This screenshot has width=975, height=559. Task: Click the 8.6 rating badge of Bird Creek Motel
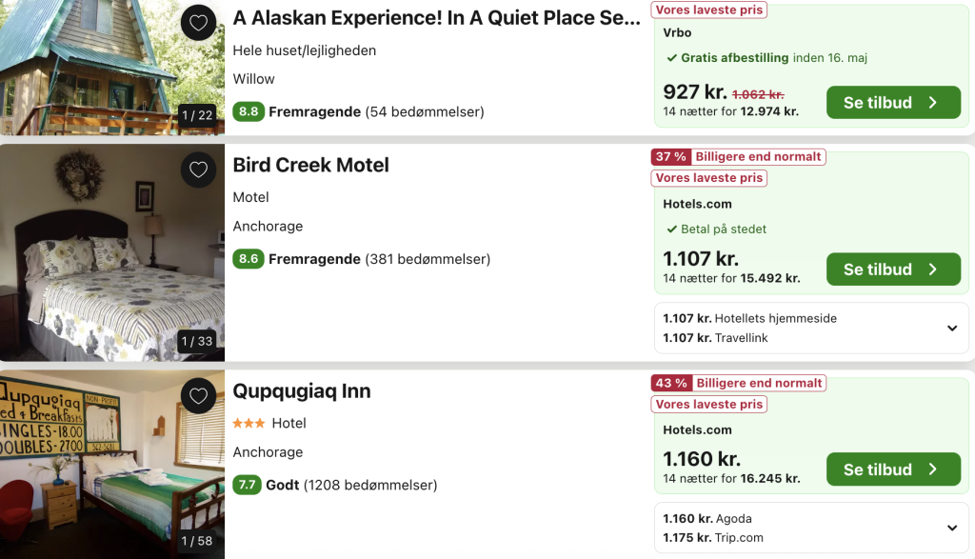pyautogui.click(x=249, y=259)
